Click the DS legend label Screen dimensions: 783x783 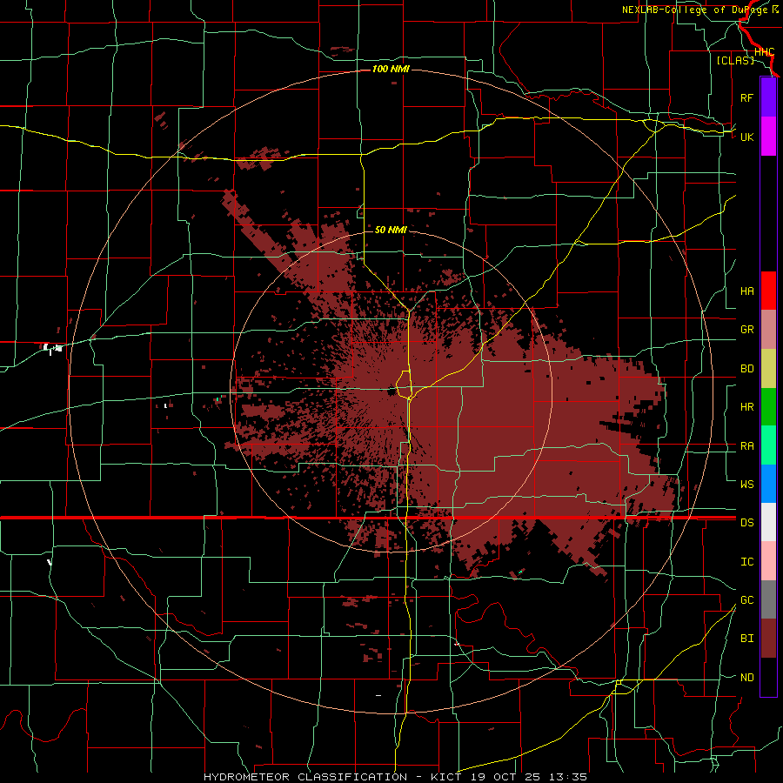[x=746, y=523]
